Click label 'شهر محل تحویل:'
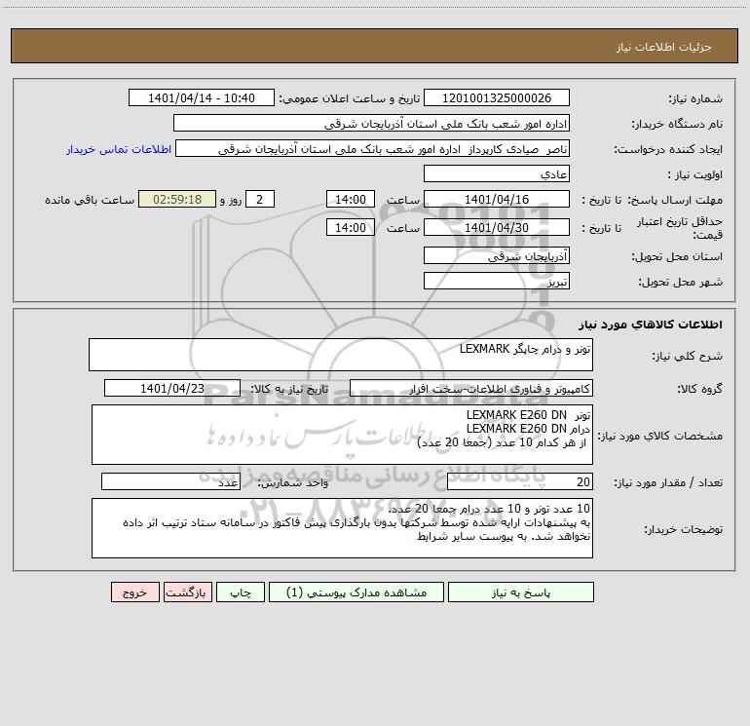This screenshot has width=750, height=726. click(x=681, y=283)
